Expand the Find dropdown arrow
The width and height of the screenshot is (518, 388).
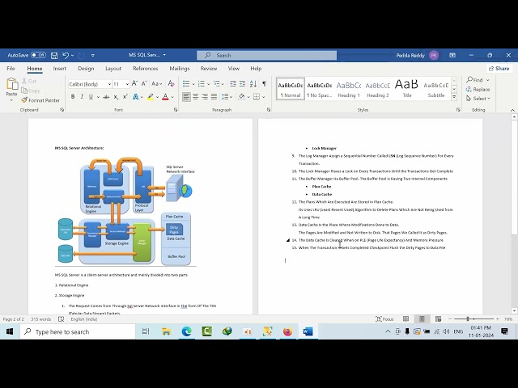click(x=487, y=80)
